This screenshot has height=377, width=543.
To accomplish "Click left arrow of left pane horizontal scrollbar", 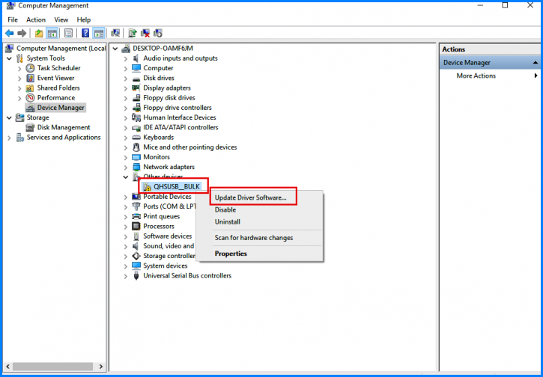I will tap(8, 367).
